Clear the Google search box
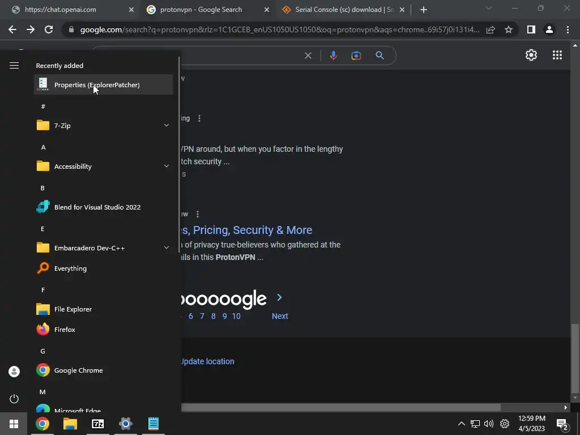 click(308, 56)
